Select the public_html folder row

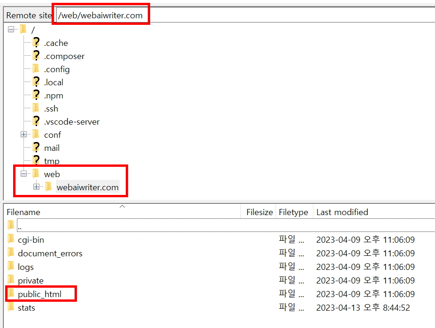coord(219,294)
